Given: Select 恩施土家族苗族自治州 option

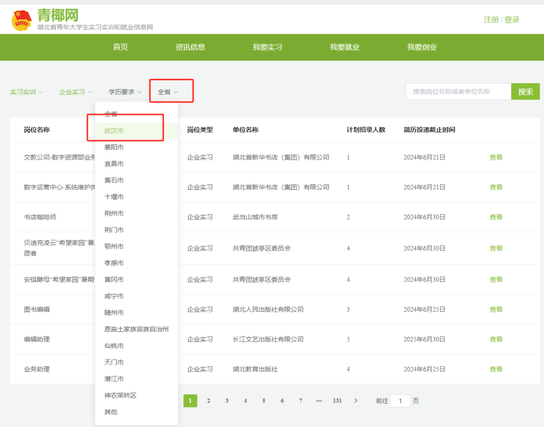Looking at the screenshot, I should coord(137,329).
